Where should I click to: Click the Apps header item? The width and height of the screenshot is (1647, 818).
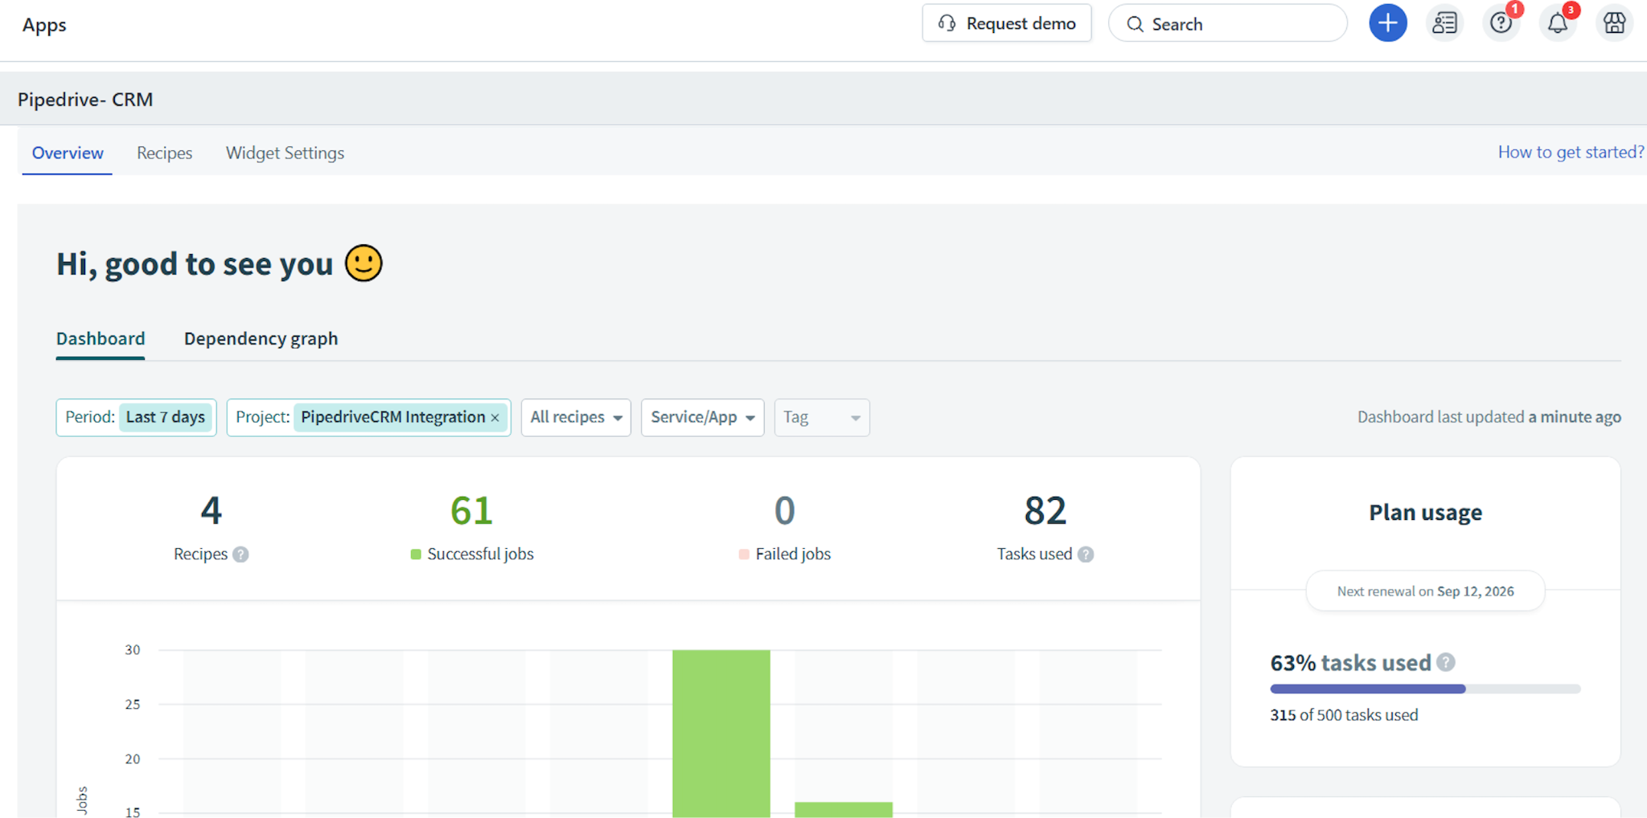click(x=44, y=25)
